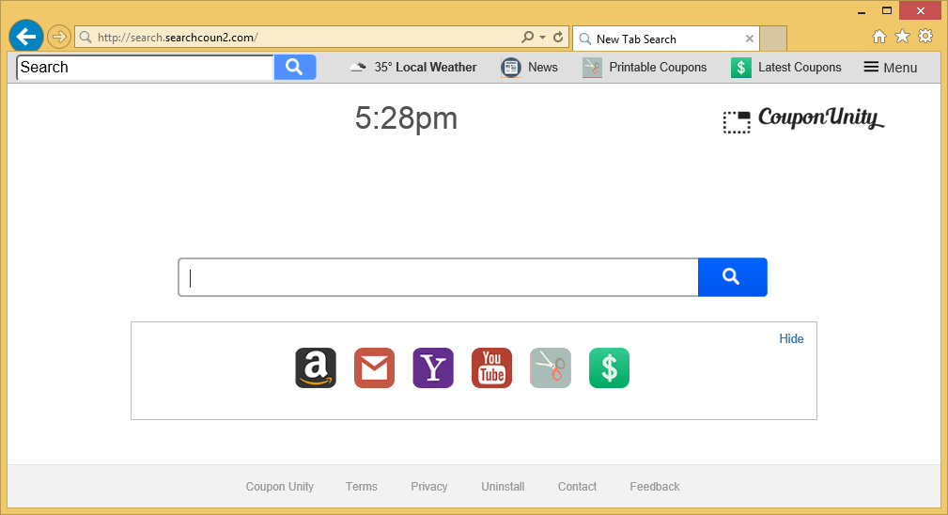Open browser settings gear icon
Viewport: 948px width, 515px height.
pyautogui.click(x=925, y=37)
